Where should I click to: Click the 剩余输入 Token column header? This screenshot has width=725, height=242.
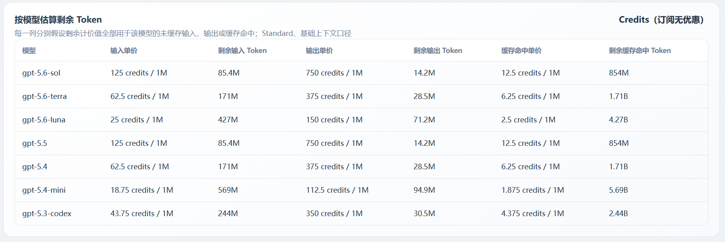pos(242,51)
